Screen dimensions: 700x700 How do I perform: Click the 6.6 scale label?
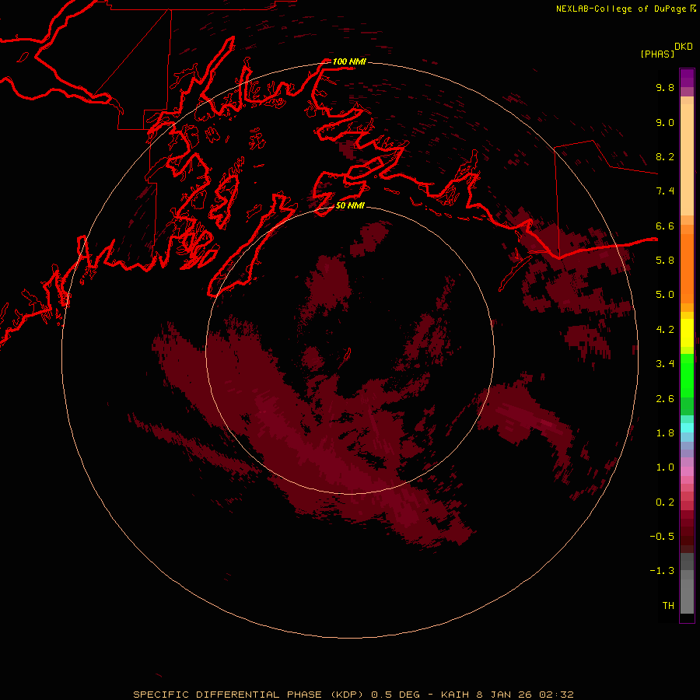pos(665,226)
